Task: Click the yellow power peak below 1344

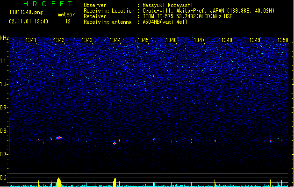Action: (x=115, y=182)
